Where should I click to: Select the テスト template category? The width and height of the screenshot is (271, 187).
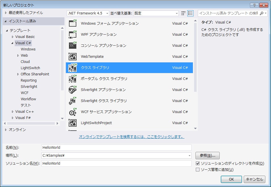click(x=26, y=105)
